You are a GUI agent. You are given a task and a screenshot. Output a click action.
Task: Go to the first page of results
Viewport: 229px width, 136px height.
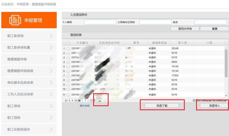(66, 101)
